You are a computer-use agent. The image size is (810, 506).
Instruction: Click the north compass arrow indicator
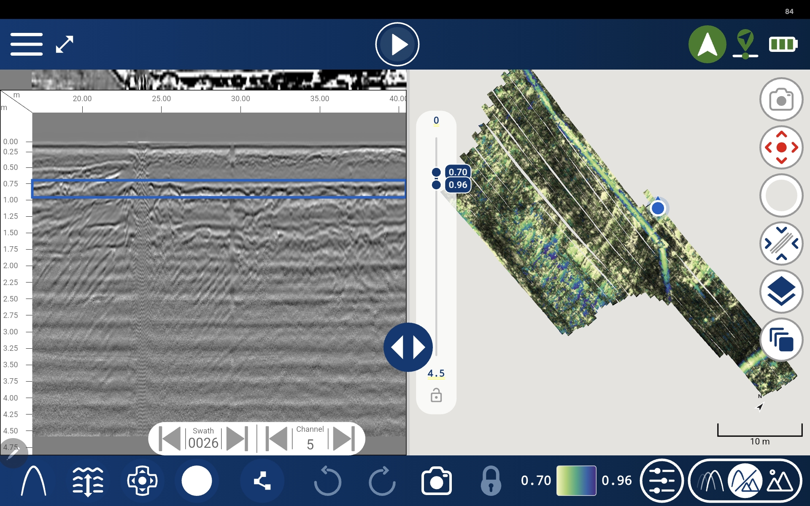point(760,406)
